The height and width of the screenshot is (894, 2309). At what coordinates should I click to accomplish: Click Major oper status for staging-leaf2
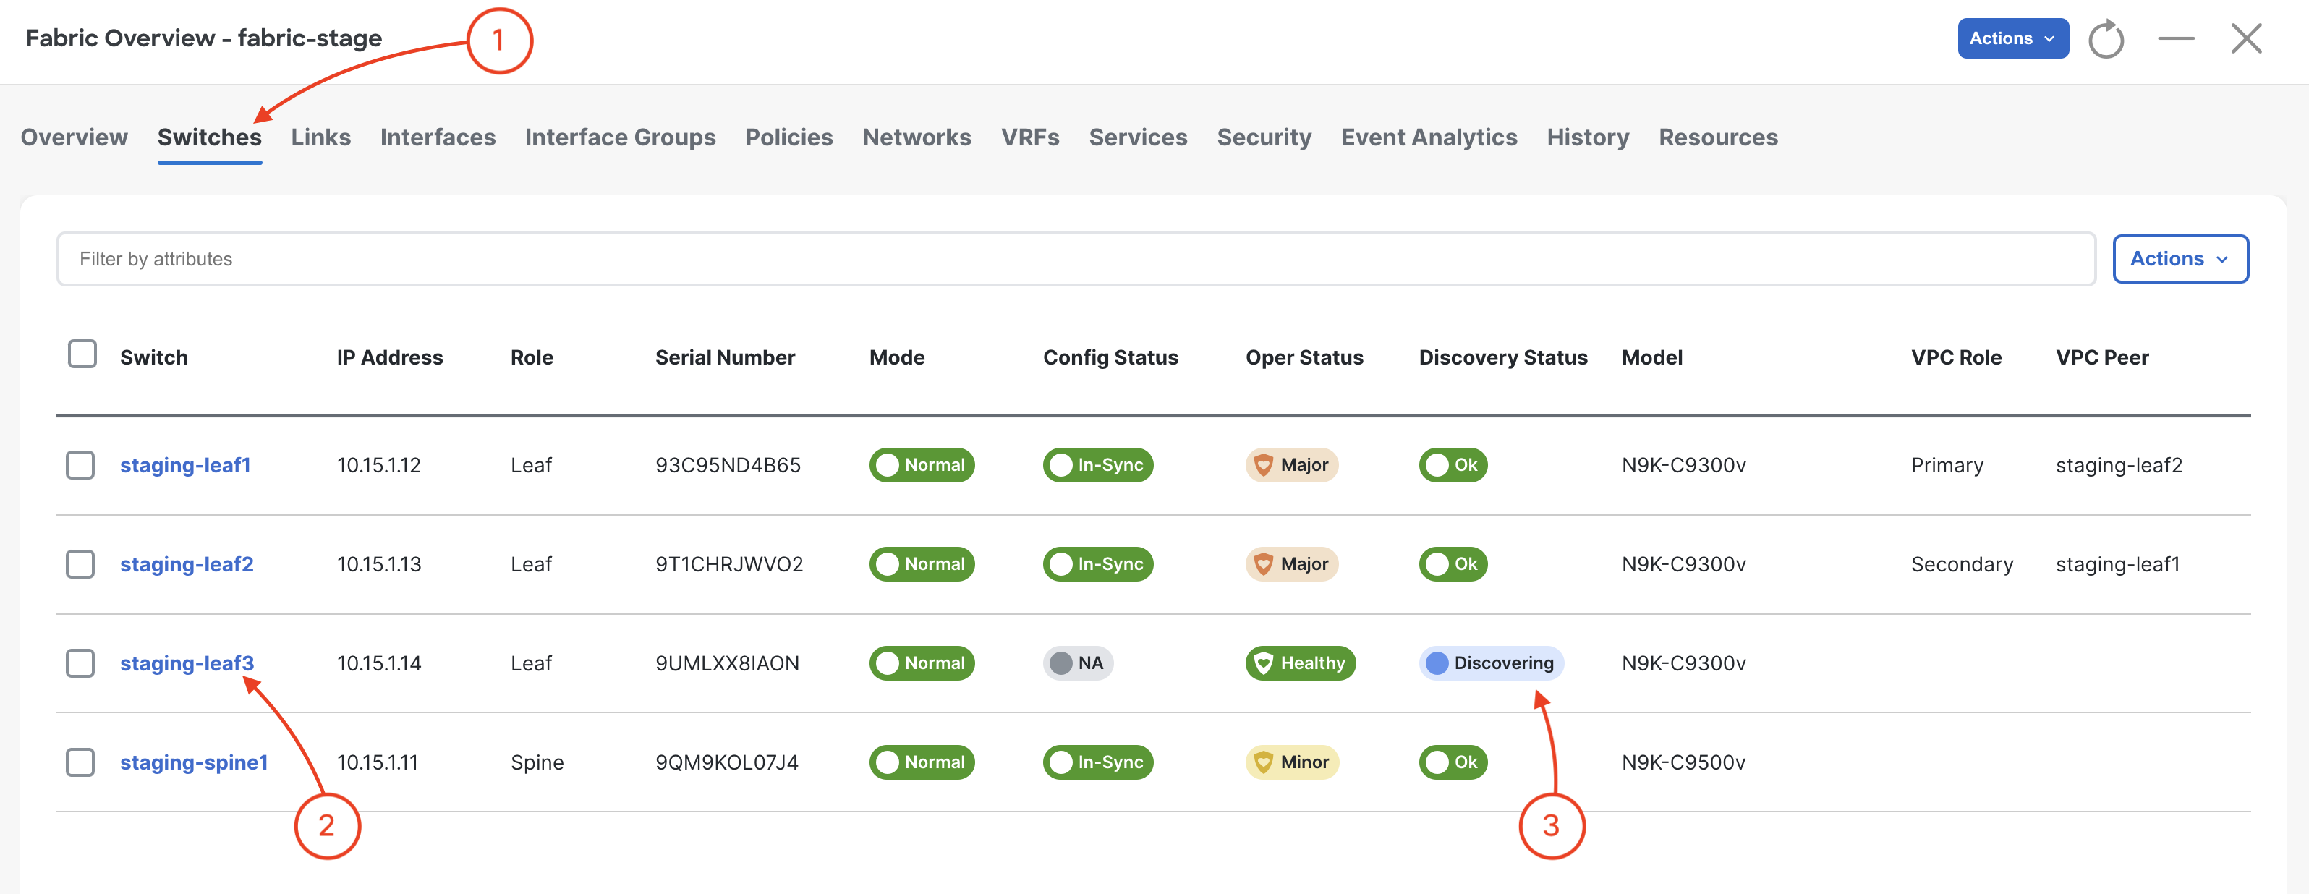(x=1292, y=564)
